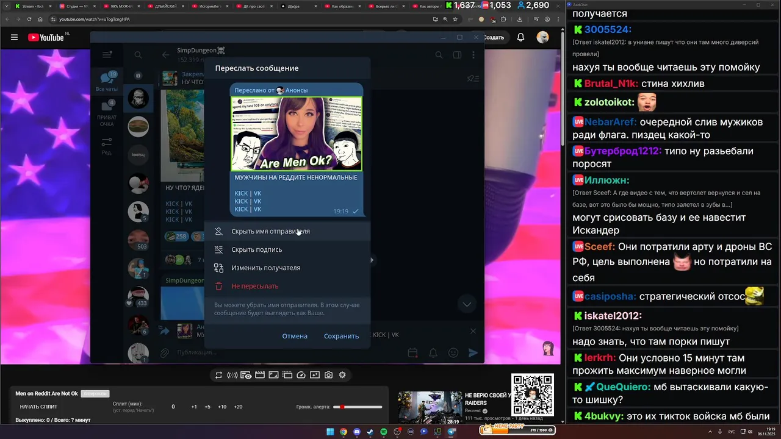This screenshot has width=781, height=439.
Task: Open 'Ред.' folder edit button
Action: (x=107, y=146)
